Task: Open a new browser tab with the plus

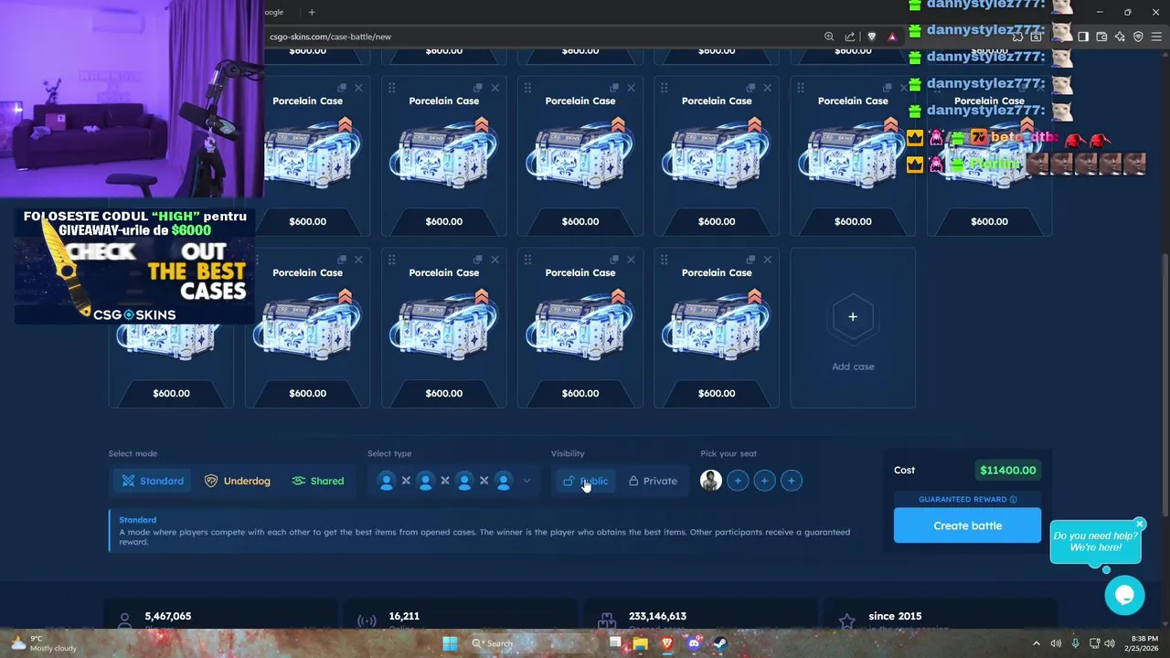Action: pyautogui.click(x=312, y=12)
